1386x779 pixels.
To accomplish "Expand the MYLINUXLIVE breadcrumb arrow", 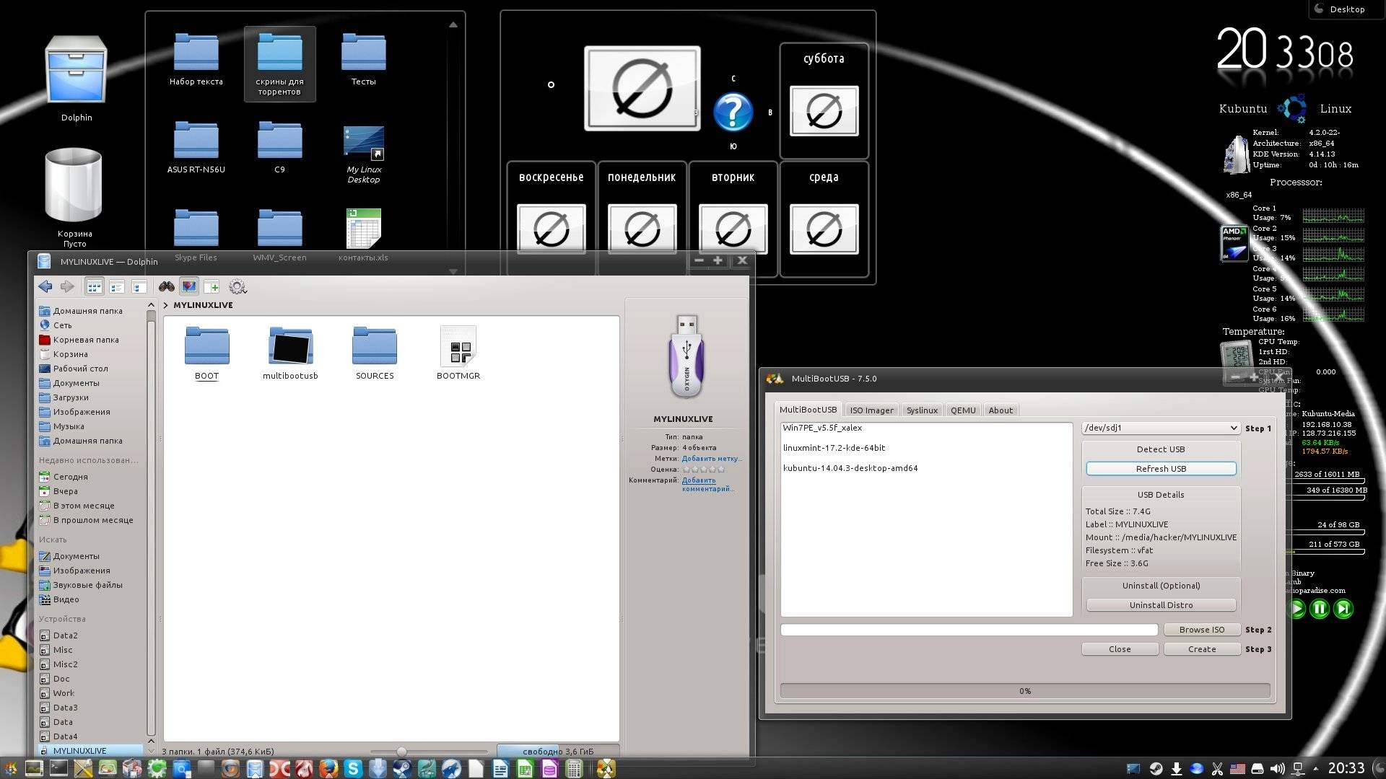I will [x=166, y=305].
